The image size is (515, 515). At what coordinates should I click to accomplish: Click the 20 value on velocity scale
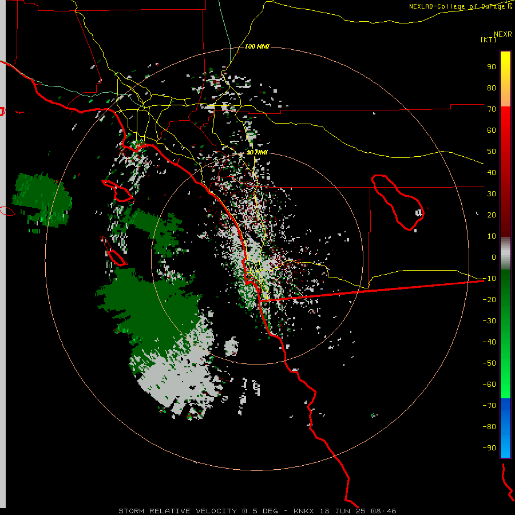492,215
